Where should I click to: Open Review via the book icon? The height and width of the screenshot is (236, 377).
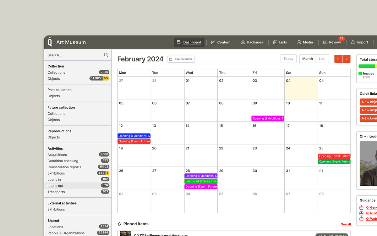(325, 42)
